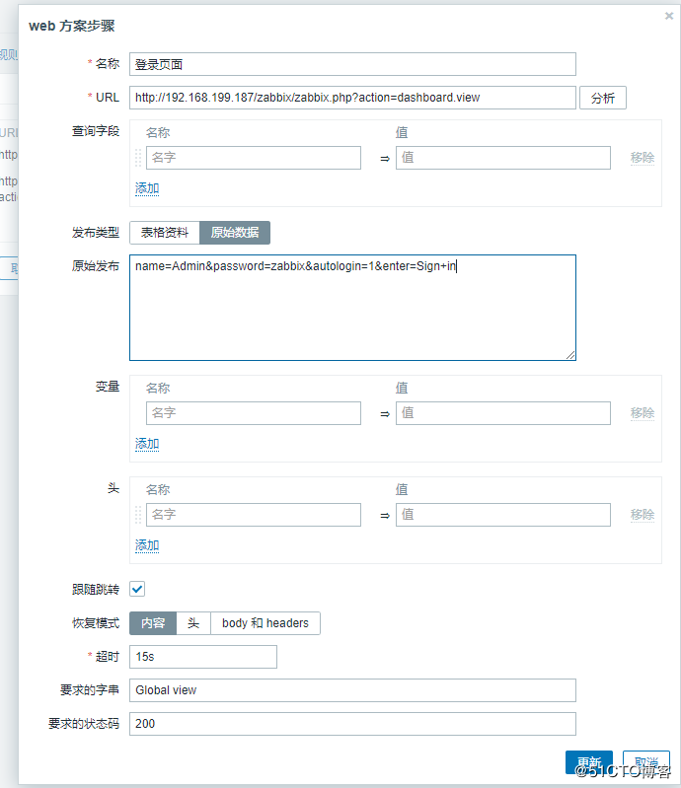
Task: Click drag handle in headers row
Action: click(138, 515)
